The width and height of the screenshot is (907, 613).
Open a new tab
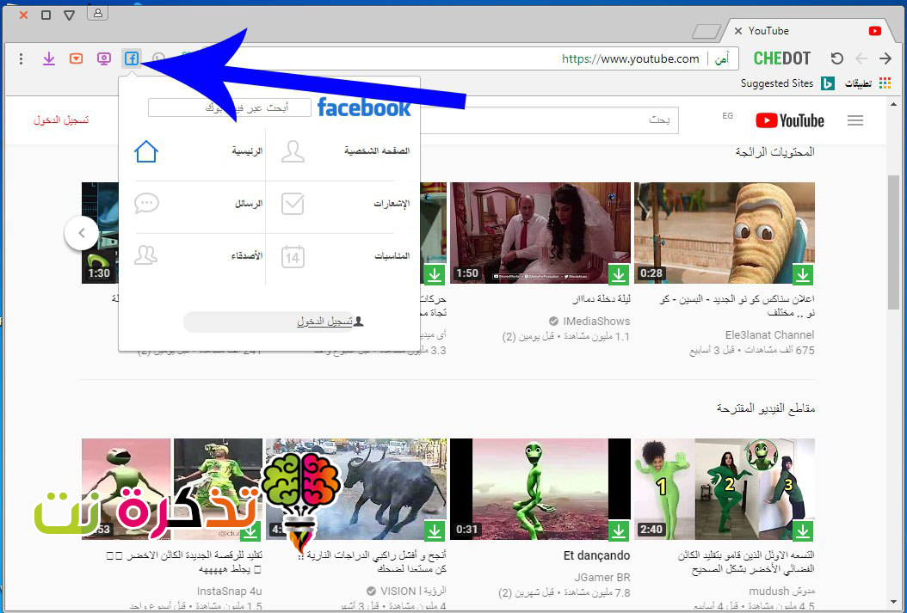tap(706, 31)
